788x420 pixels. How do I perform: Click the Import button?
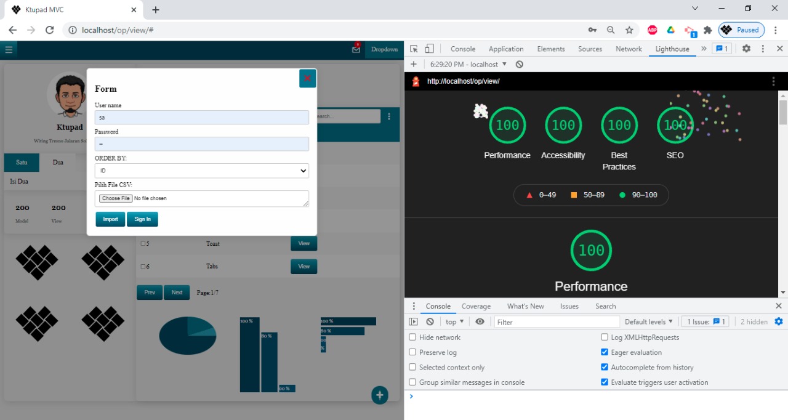110,219
